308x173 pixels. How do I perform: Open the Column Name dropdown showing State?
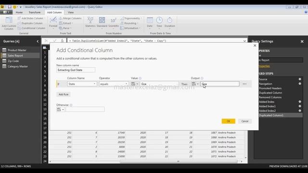tap(82, 84)
